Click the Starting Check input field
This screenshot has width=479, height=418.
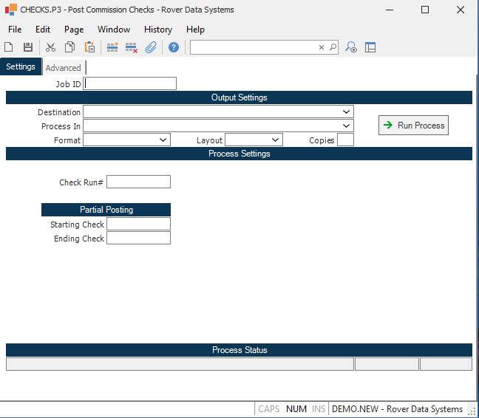coord(138,224)
